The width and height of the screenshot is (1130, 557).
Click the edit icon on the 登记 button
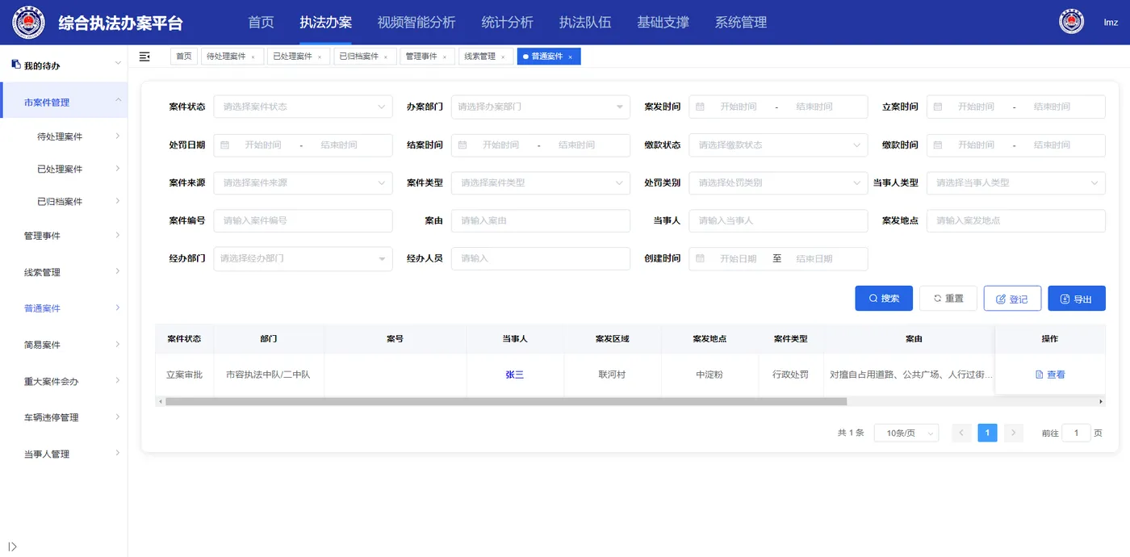tap(1001, 298)
